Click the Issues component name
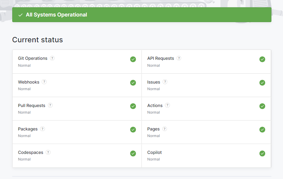Image resolution: width=283 pixels, height=179 pixels. [154, 82]
